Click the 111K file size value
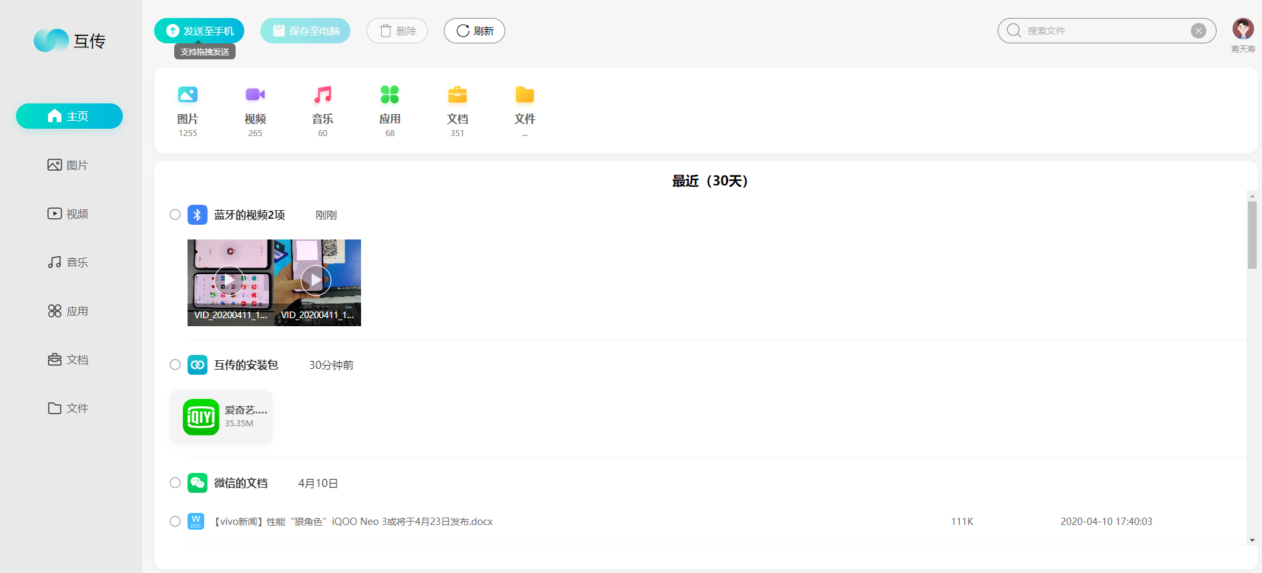The width and height of the screenshot is (1262, 573). [x=962, y=522]
